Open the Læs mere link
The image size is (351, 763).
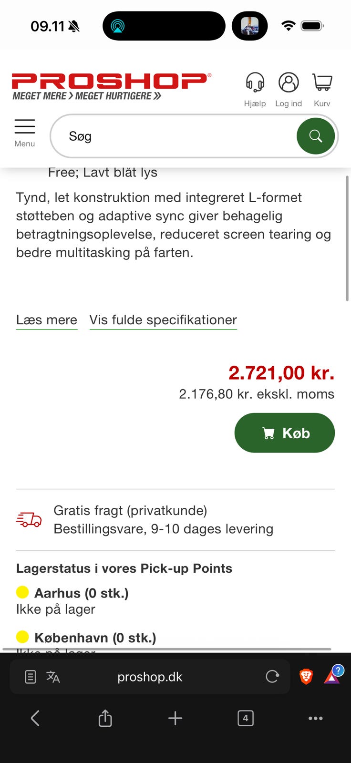tap(47, 320)
